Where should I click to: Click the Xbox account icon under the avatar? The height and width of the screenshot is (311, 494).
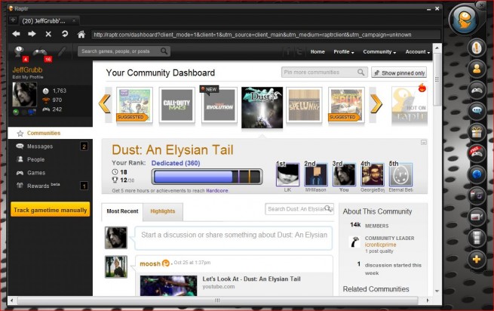click(x=16, y=112)
